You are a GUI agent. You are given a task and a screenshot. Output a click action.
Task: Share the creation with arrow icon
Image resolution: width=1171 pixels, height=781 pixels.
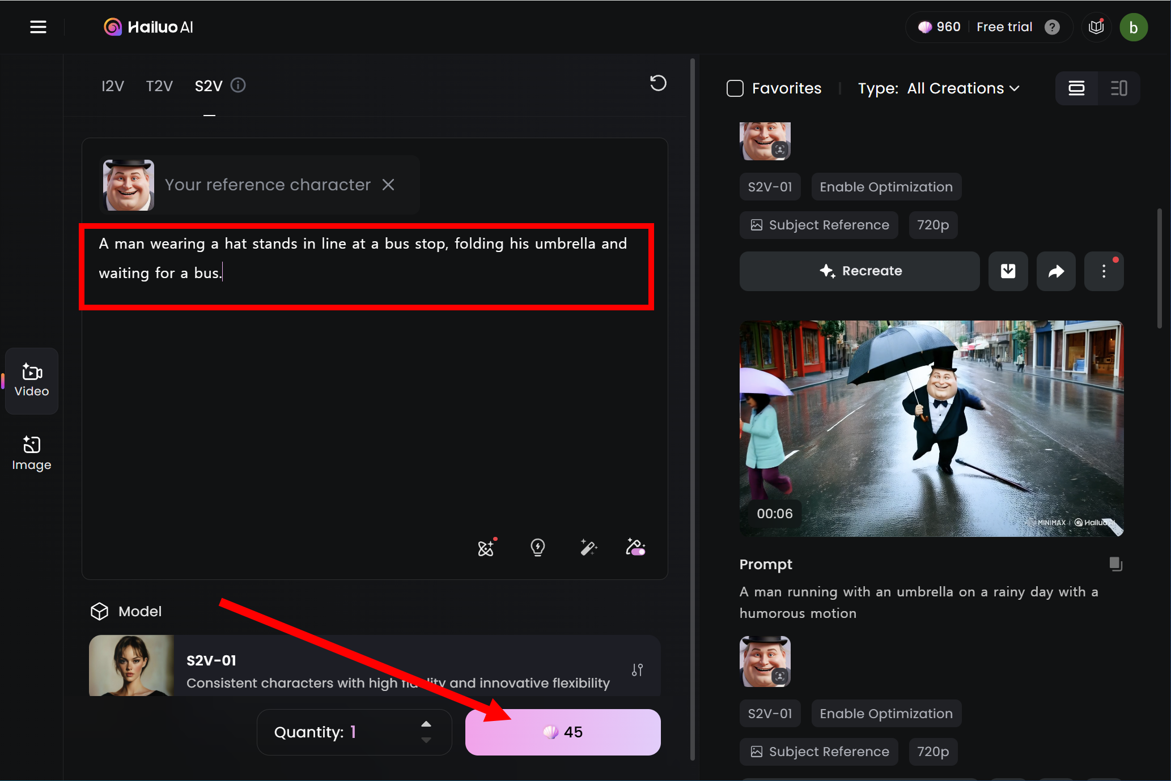coord(1055,271)
